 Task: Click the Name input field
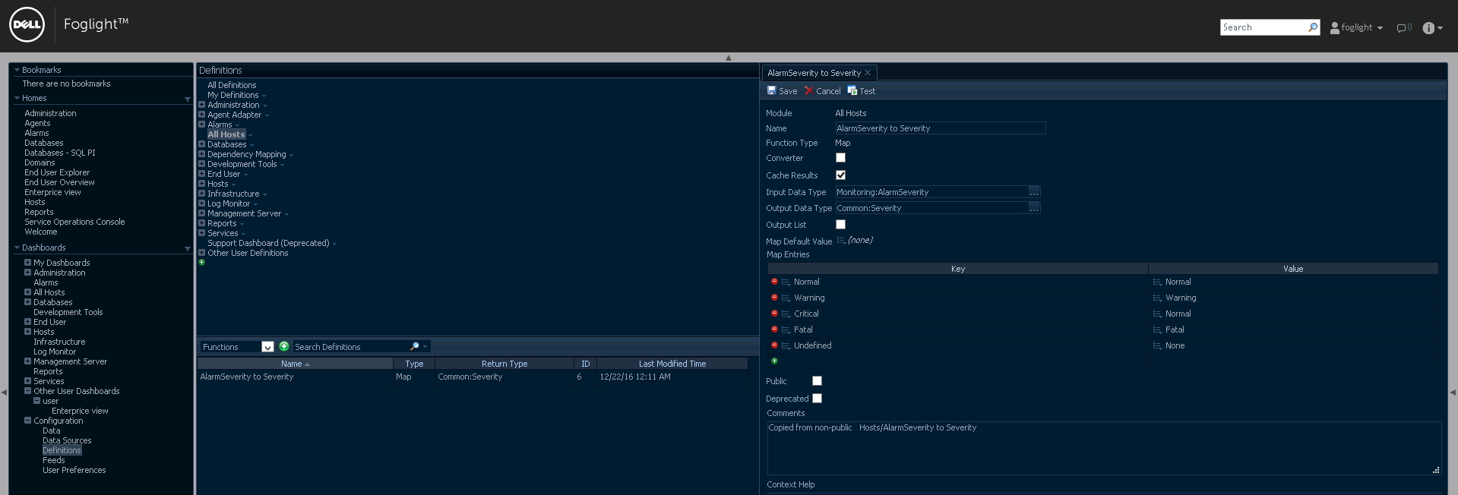[941, 128]
